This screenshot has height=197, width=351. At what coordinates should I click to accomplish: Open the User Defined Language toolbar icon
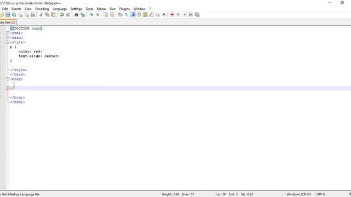139,15
